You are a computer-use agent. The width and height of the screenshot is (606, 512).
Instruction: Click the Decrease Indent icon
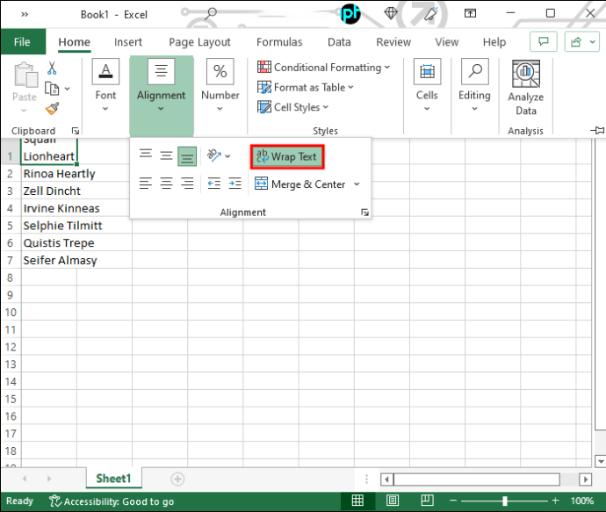pos(213,184)
